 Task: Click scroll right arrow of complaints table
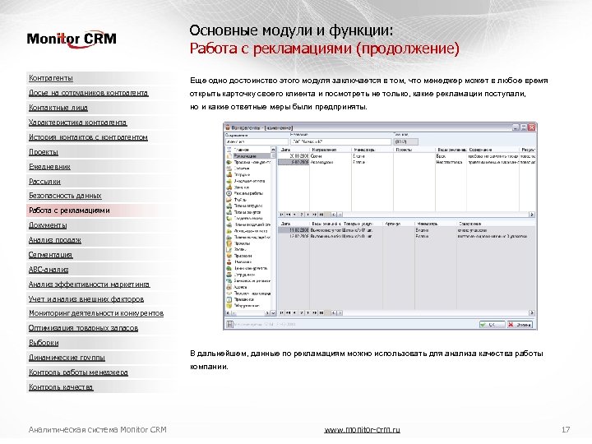(x=532, y=215)
